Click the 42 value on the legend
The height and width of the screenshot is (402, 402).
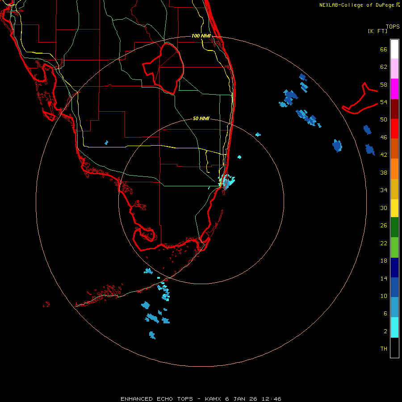(384, 155)
